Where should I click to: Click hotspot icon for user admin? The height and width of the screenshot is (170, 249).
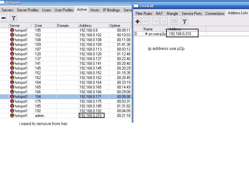coord(12,116)
